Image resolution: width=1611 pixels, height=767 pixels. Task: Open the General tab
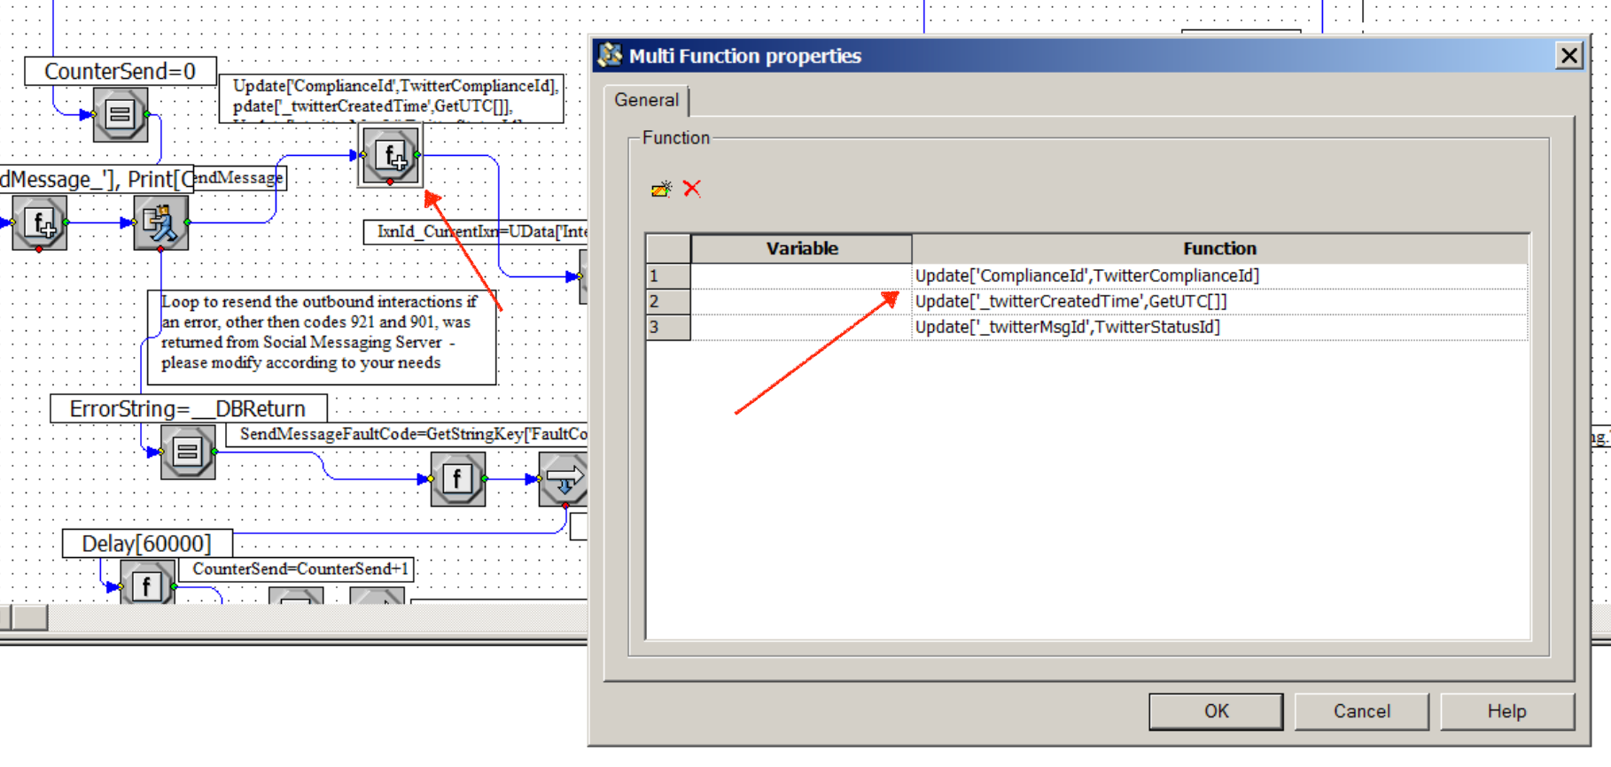coord(646,100)
